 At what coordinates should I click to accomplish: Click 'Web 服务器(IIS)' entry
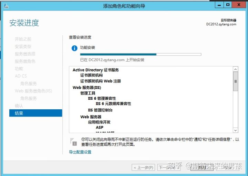87,87
